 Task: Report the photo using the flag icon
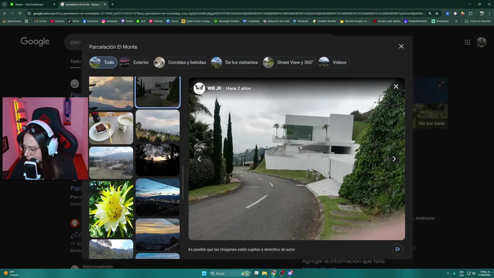398,249
